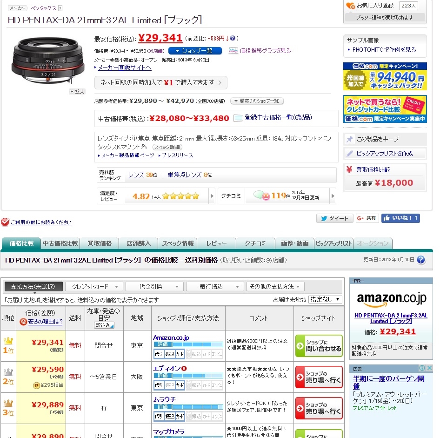
Task: Click the lens product thumbnail image
Action: tap(48, 61)
